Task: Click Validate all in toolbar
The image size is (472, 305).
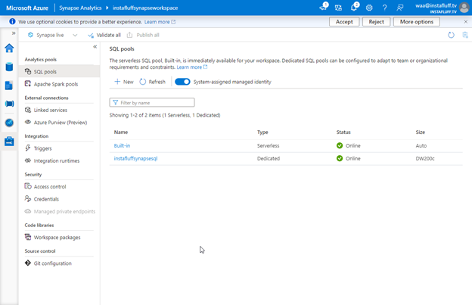Action: (104, 36)
